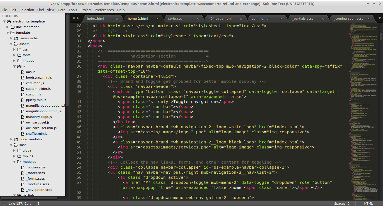Expand the fonts folder arrow
The width and height of the screenshot is (383, 206).
pyautogui.click(x=14, y=55)
